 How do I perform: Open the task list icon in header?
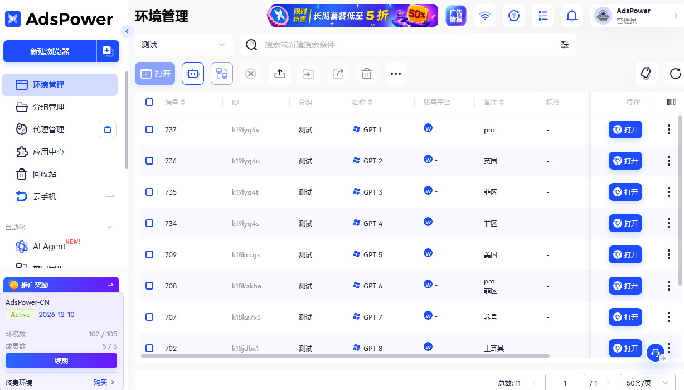pos(543,16)
